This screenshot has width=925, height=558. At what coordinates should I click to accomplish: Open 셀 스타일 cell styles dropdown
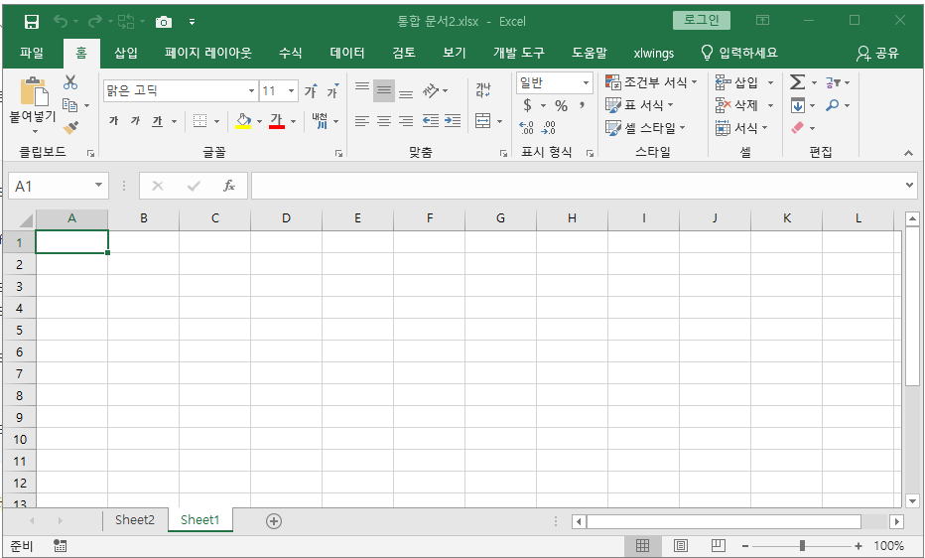pyautogui.click(x=645, y=127)
